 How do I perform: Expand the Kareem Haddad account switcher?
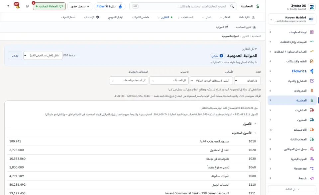click(x=292, y=19)
